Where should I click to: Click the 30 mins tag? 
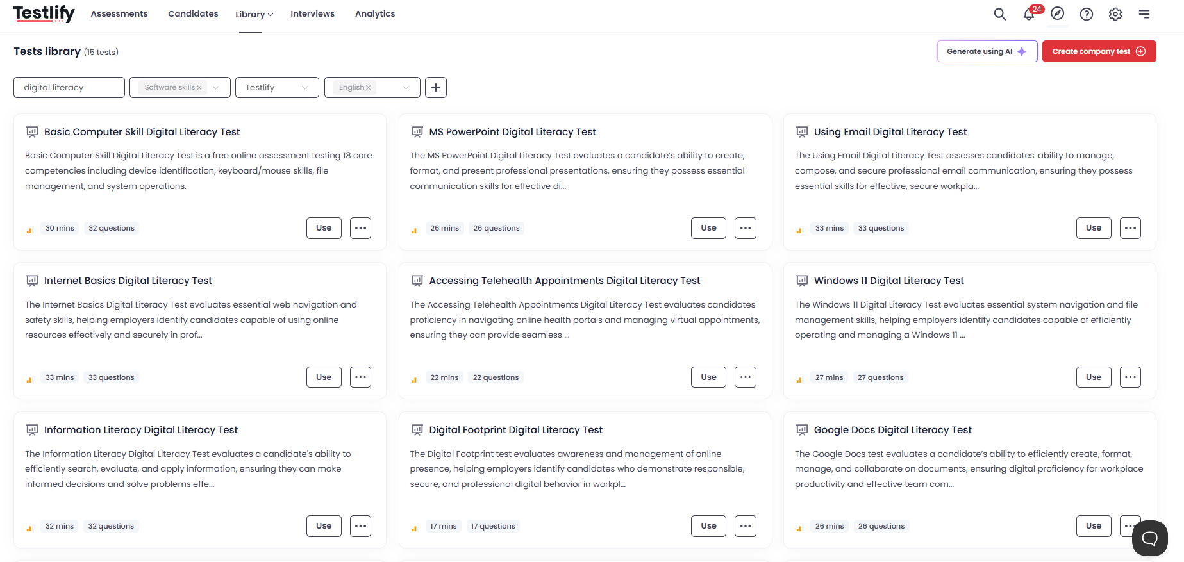pos(60,228)
